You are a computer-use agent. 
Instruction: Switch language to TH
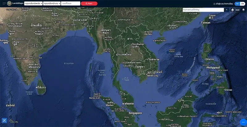coord(237,4)
